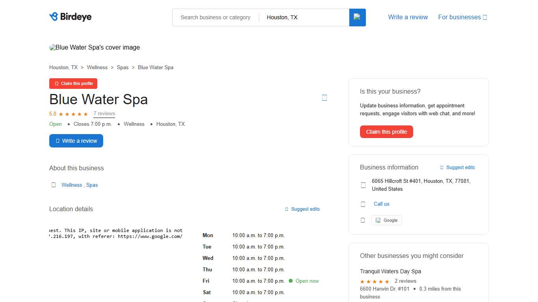Click the location pin icon next to the address

(363, 185)
